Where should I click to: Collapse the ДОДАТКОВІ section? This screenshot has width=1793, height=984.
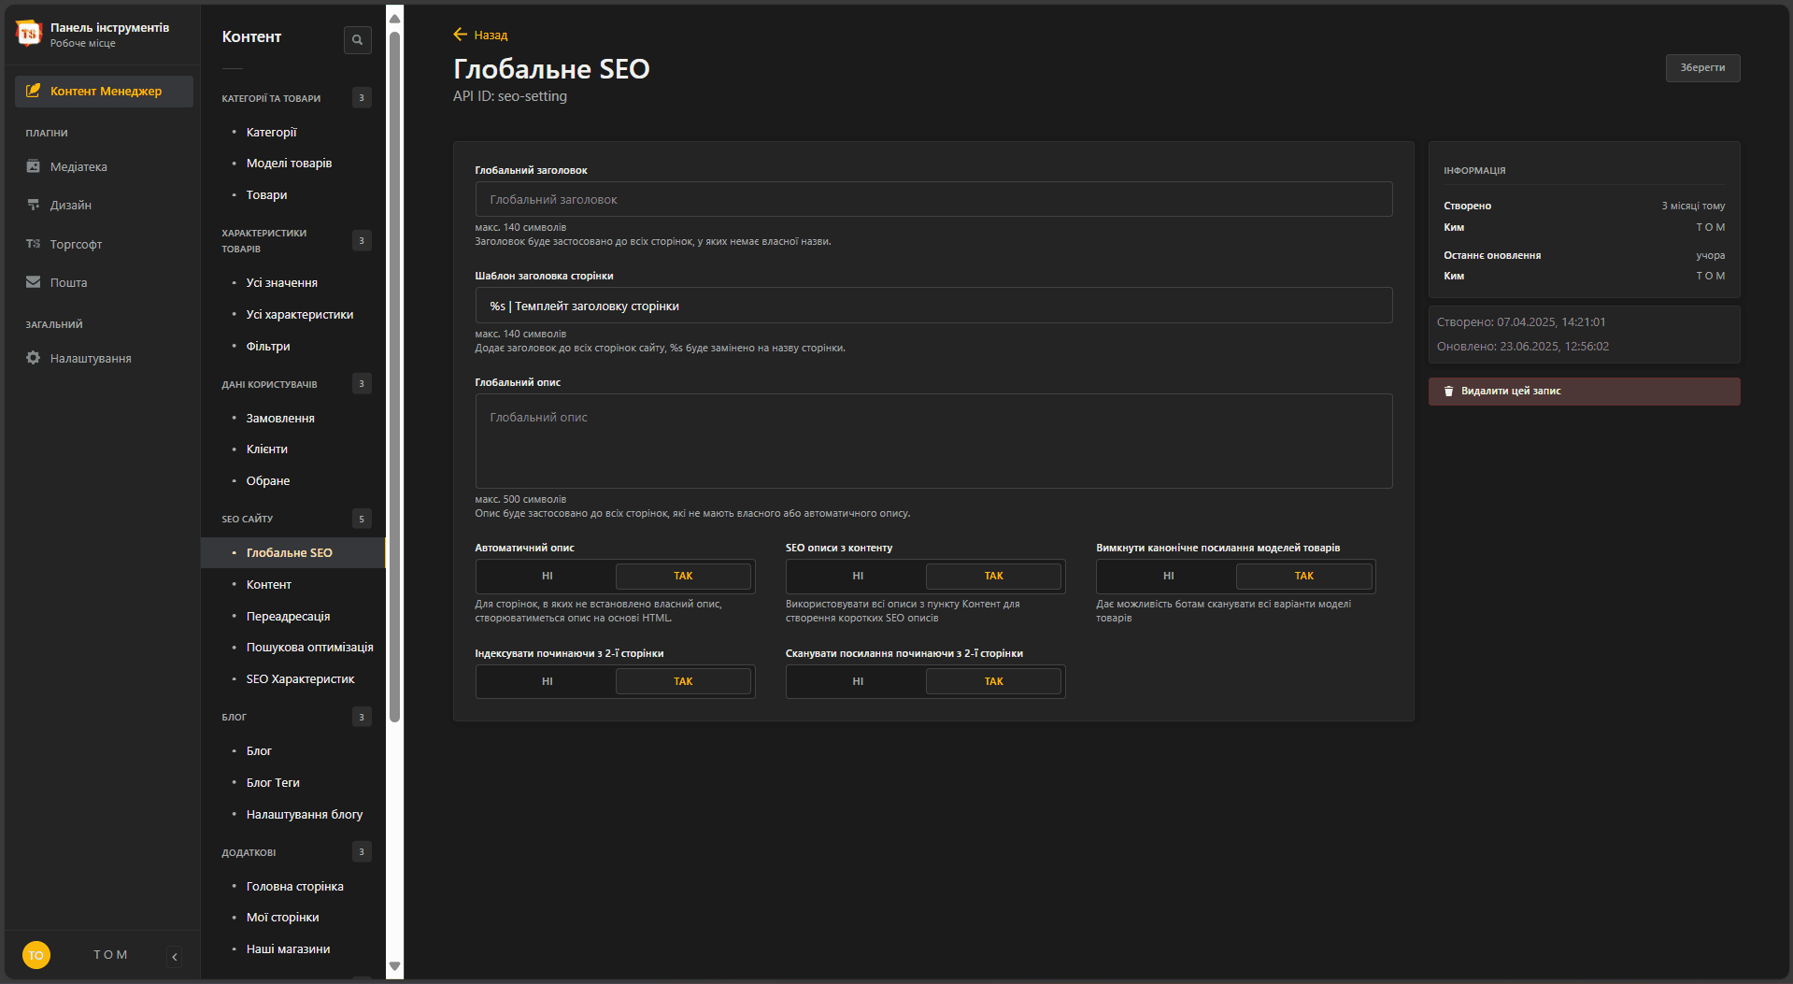click(296, 852)
